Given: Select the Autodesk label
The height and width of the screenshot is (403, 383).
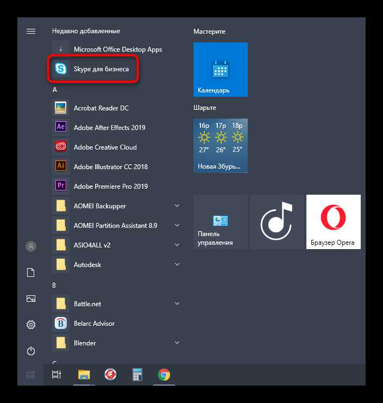Looking at the screenshot, I should tap(87, 265).
